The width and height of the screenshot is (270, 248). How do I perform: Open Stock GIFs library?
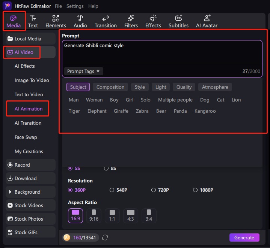click(30, 232)
